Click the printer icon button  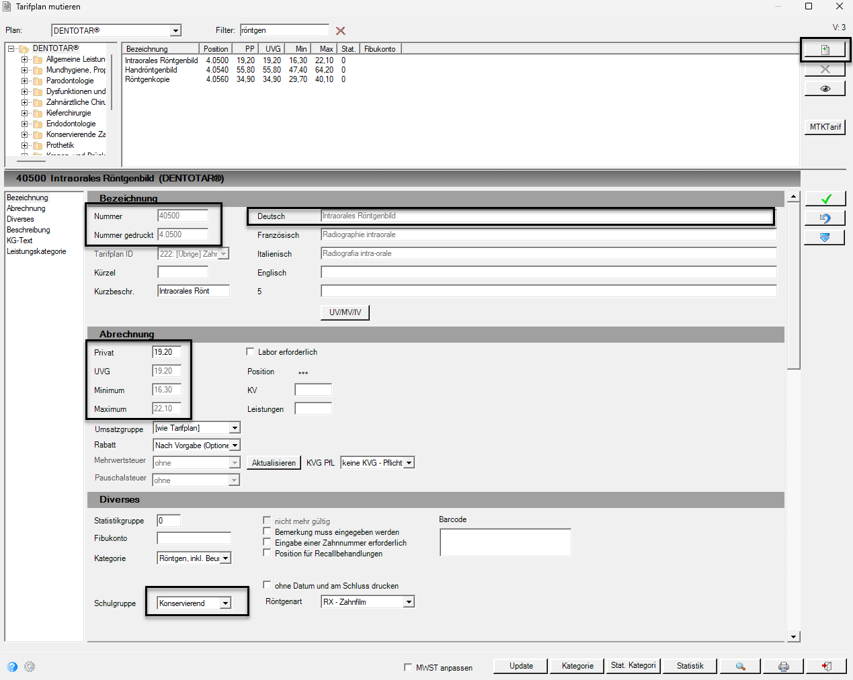pyautogui.click(x=783, y=666)
